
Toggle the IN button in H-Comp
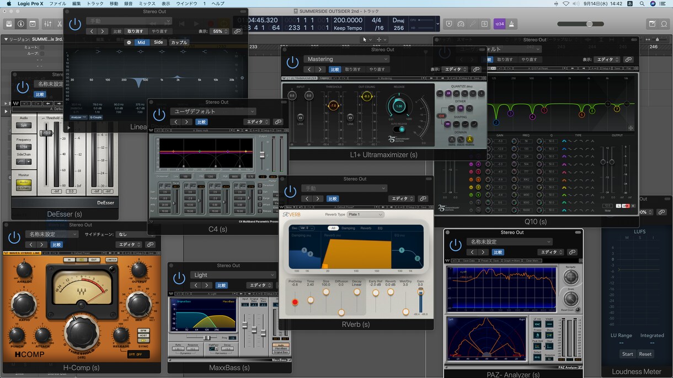70,260
